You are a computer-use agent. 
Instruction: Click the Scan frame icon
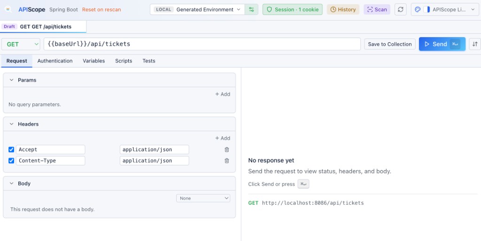(x=370, y=9)
